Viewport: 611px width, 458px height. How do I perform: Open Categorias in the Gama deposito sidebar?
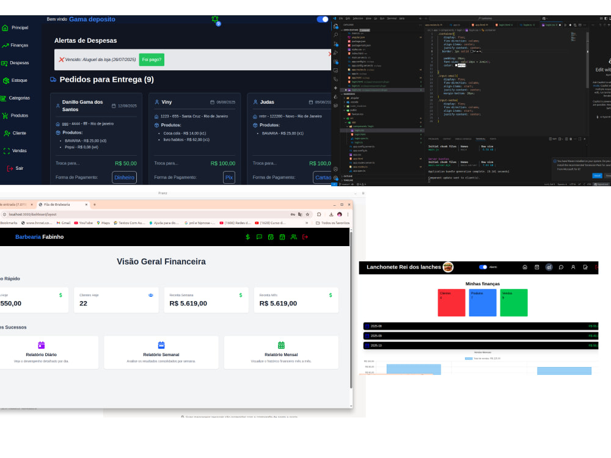pyautogui.click(x=16, y=98)
